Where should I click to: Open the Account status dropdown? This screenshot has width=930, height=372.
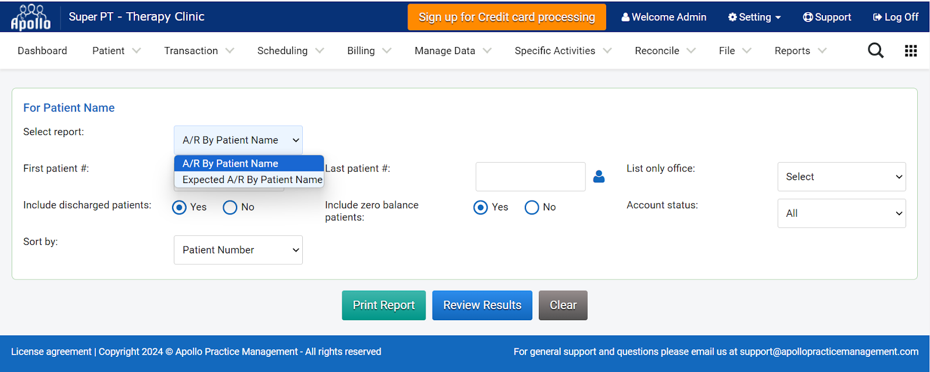842,213
